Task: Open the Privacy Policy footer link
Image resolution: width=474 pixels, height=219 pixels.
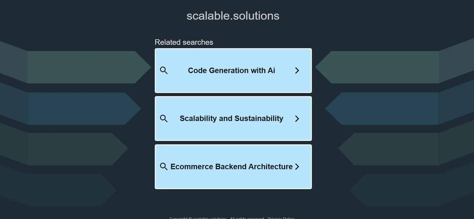Action: click(x=281, y=218)
